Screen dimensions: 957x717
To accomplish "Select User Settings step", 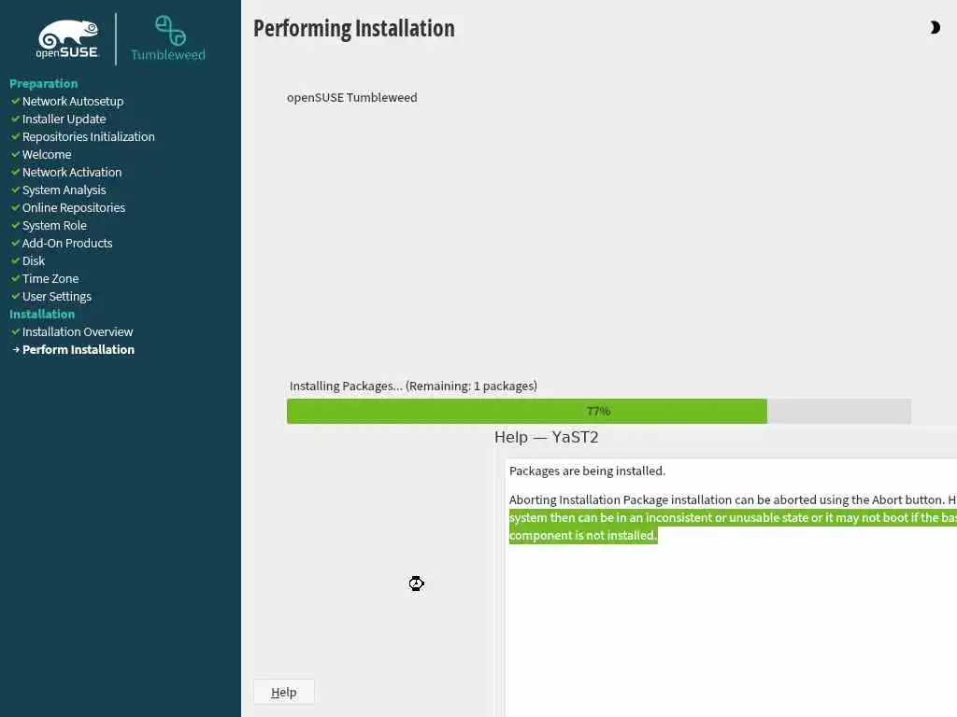I will (57, 296).
